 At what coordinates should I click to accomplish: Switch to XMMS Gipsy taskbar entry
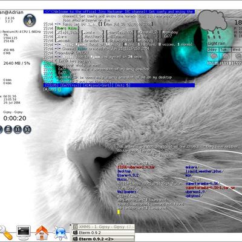(x=103, y=227)
